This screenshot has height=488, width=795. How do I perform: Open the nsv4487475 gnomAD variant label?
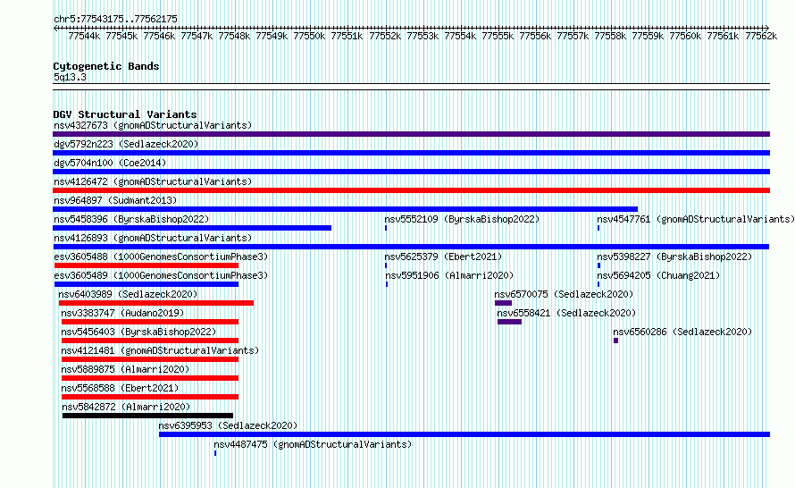[x=313, y=444]
